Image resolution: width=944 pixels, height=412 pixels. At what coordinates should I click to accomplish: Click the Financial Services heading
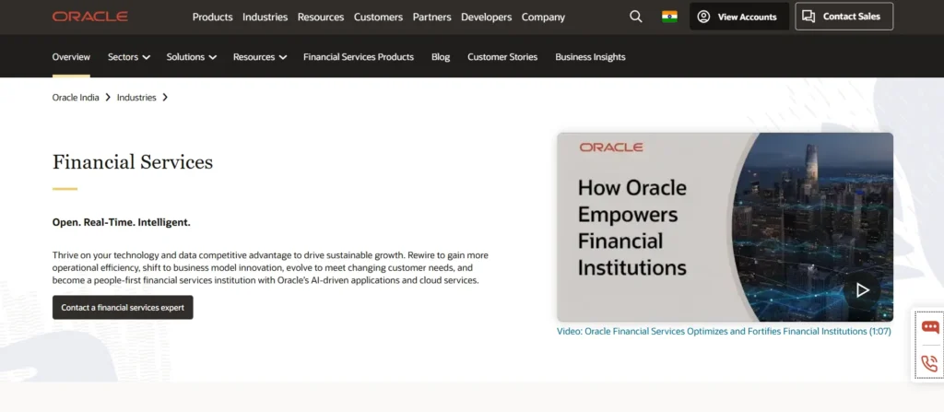pyautogui.click(x=133, y=162)
